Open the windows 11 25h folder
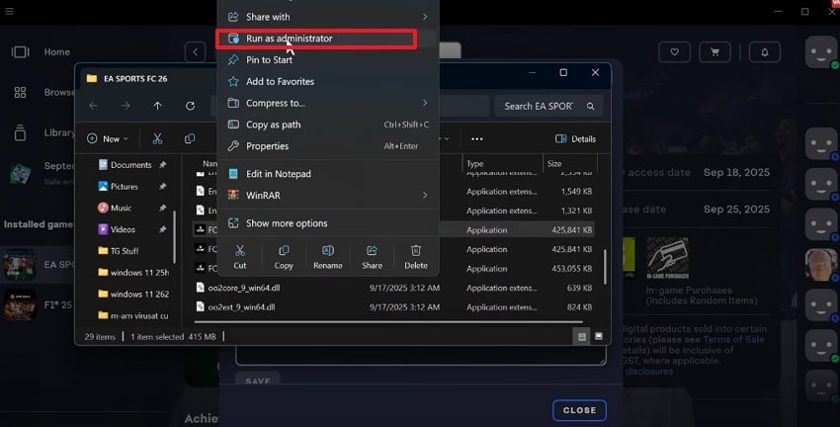The image size is (840, 427). pyautogui.click(x=132, y=272)
